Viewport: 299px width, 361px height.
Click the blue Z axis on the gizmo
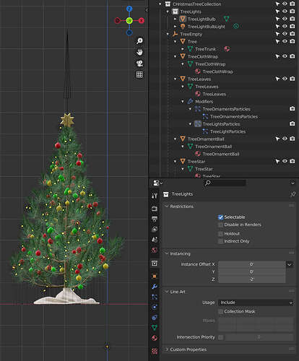pyautogui.click(x=129, y=9)
